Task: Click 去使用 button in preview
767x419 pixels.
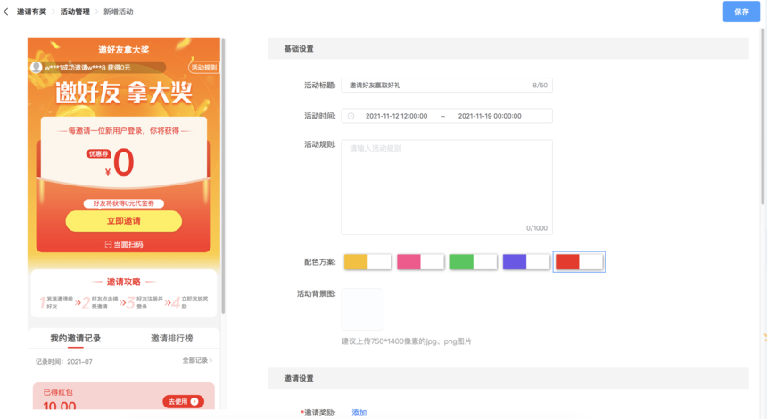Action: click(183, 401)
